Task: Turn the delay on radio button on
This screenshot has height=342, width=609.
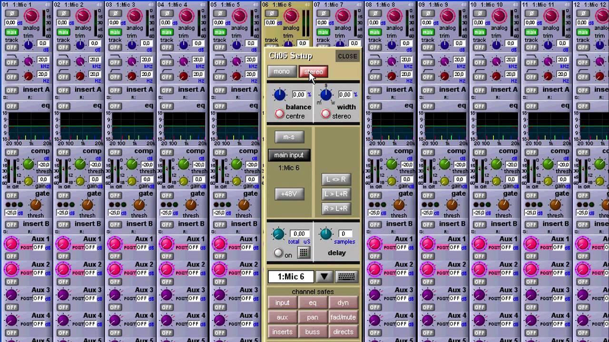Action: pos(278,253)
